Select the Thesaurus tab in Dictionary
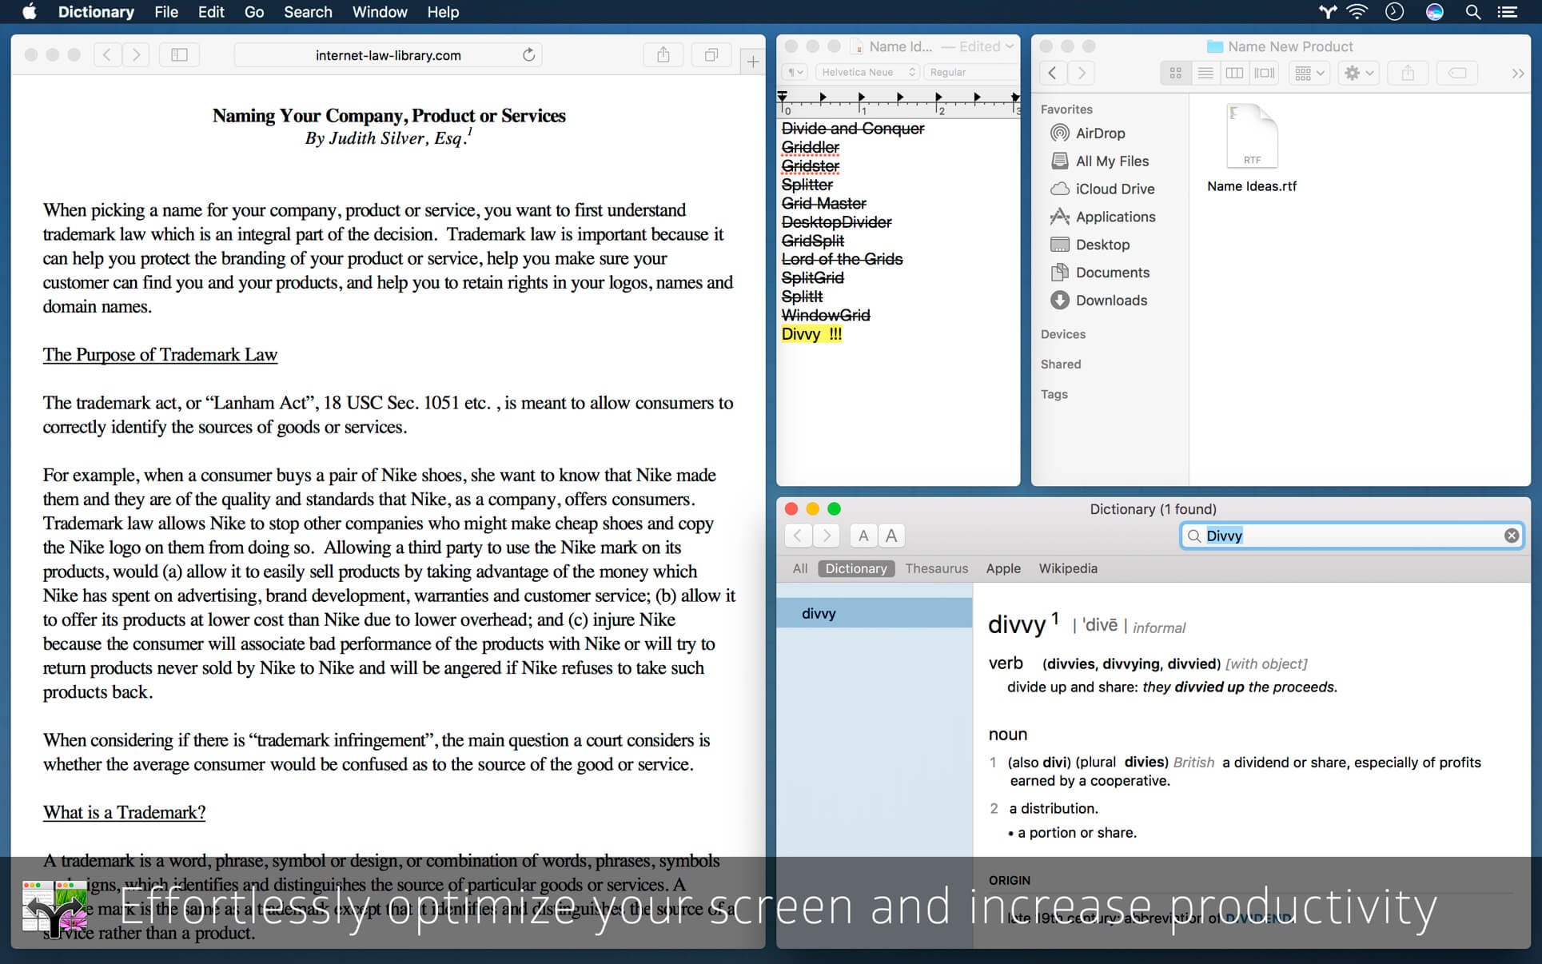This screenshot has height=964, width=1542. coord(936,568)
